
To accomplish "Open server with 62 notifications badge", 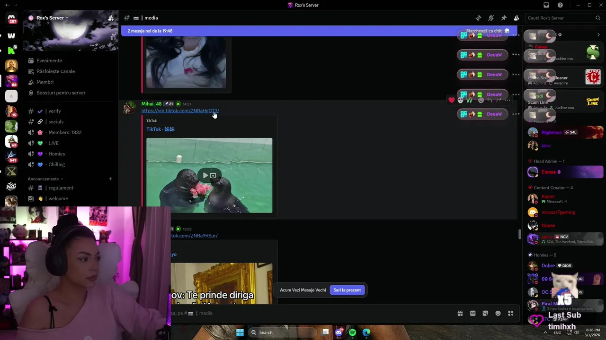I will pos(11,141).
